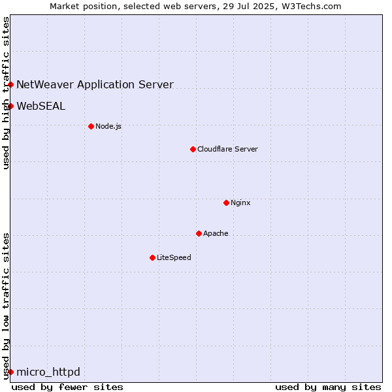Viewport: 392px width, 392px height.
Task: Click the red Apache data point
Action: point(199,233)
